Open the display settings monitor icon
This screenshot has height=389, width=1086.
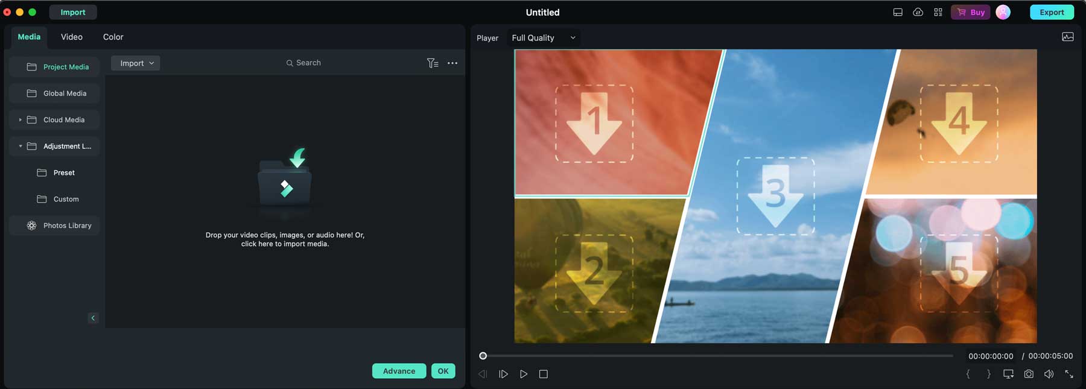(1008, 374)
